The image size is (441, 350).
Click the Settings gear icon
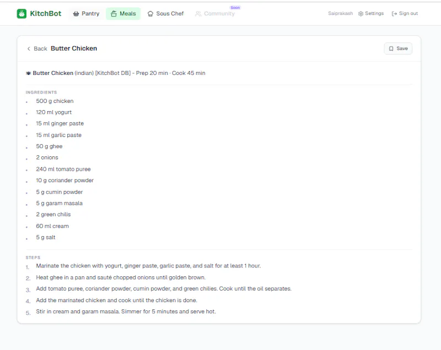(x=361, y=13)
